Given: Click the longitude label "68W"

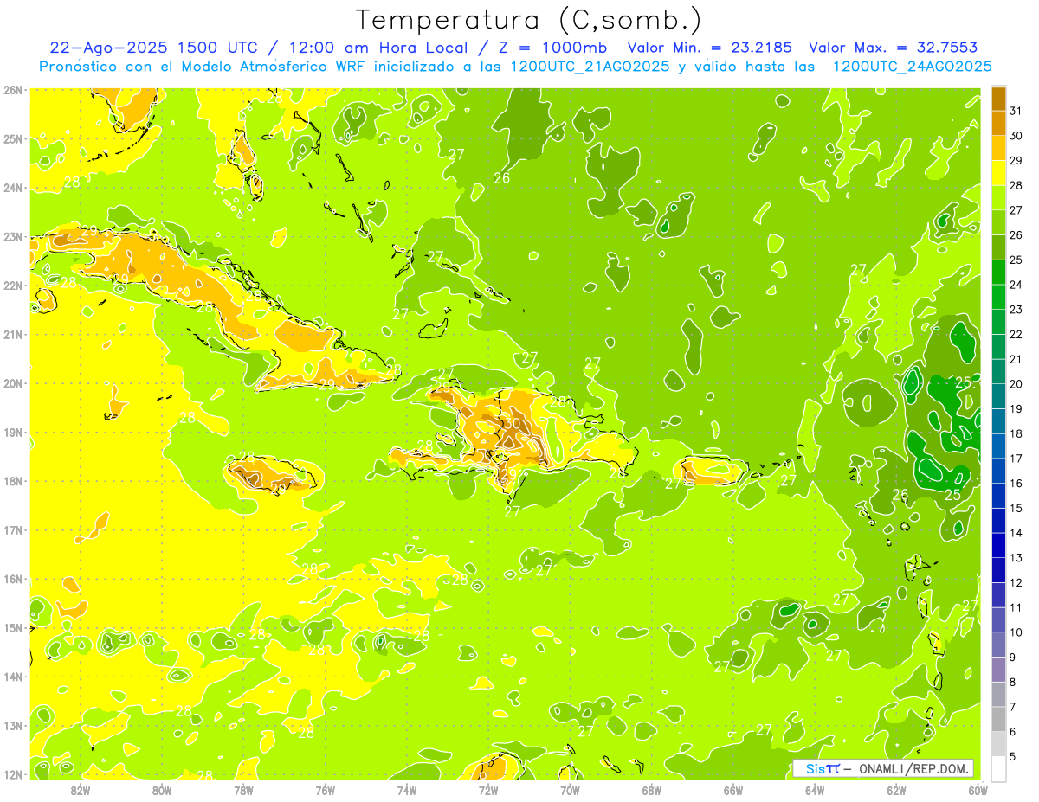Looking at the screenshot, I should [x=651, y=790].
